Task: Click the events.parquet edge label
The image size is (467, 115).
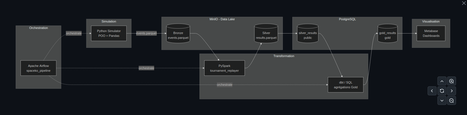Action: (147, 33)
